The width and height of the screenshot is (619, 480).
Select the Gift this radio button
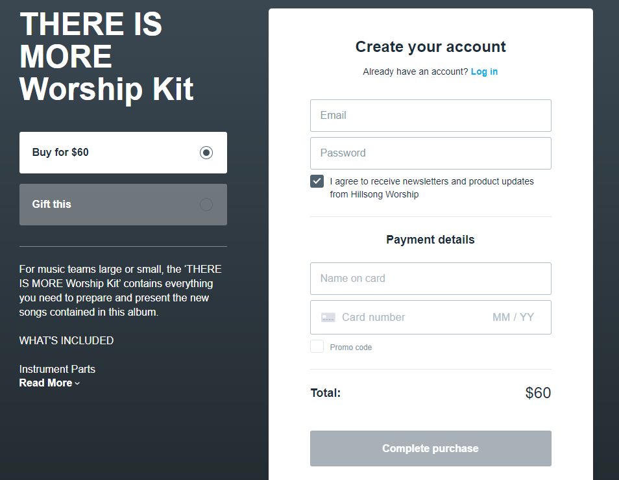[x=206, y=205]
